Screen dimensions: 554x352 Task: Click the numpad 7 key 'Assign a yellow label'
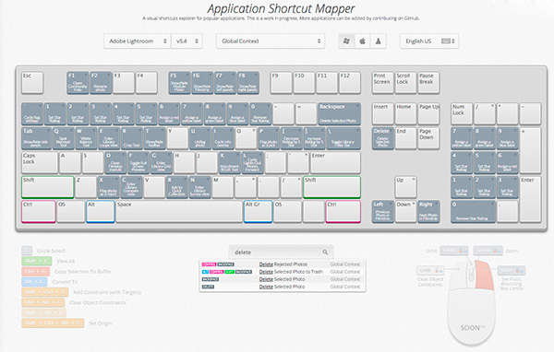[x=462, y=138]
